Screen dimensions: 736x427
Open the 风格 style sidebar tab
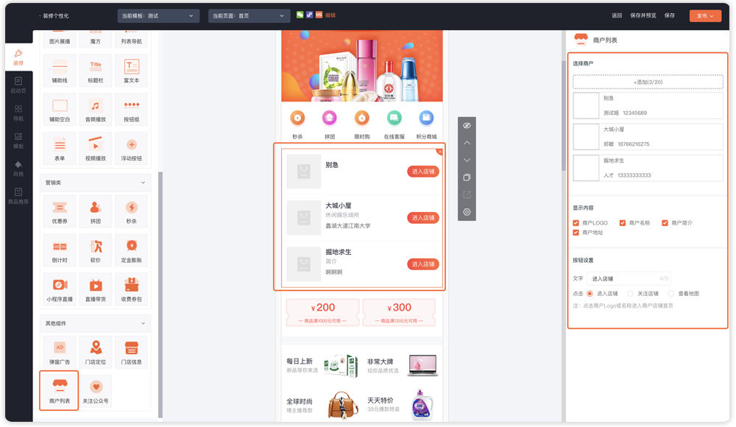18,168
